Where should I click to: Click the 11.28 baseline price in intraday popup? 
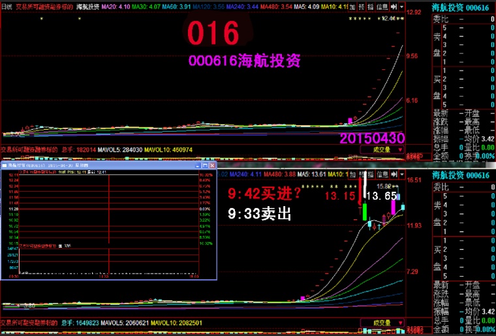(x=14, y=209)
